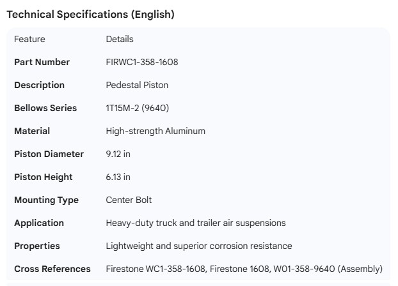This screenshot has width=398, height=286.
Task: Click the Details column header
Action: [120, 39]
